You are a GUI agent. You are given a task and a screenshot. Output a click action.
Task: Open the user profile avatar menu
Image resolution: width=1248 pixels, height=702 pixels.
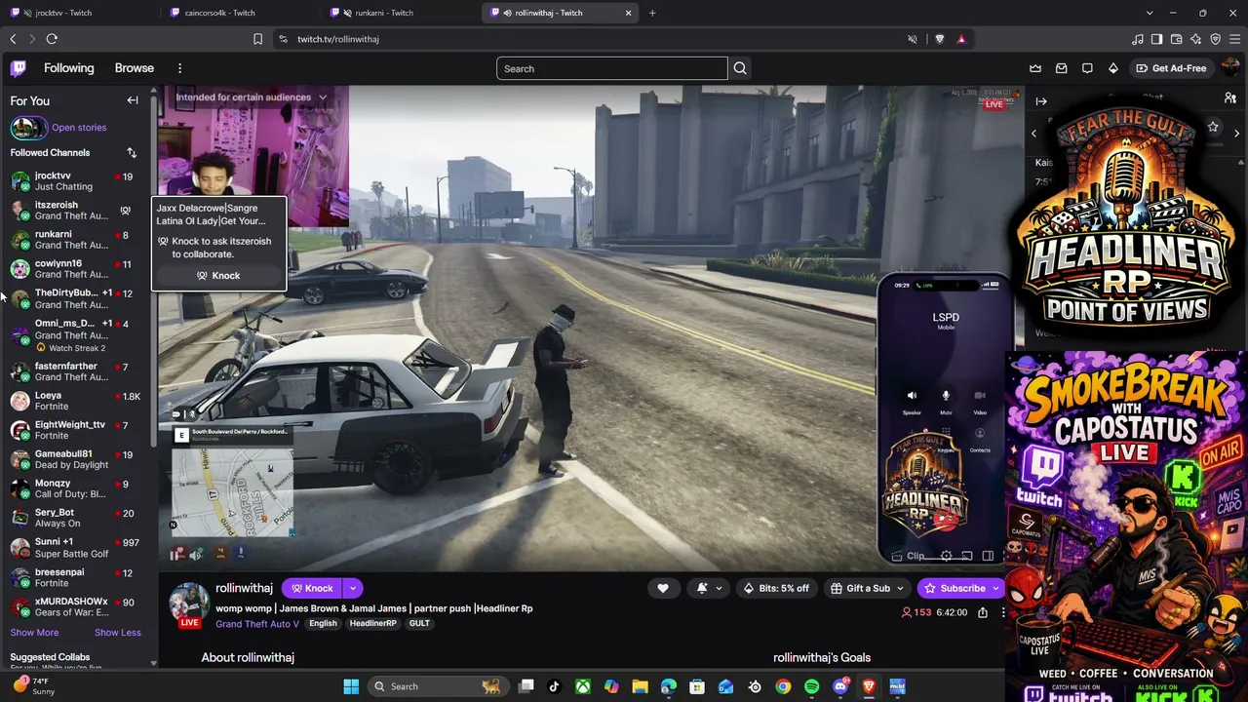[x=1231, y=68]
